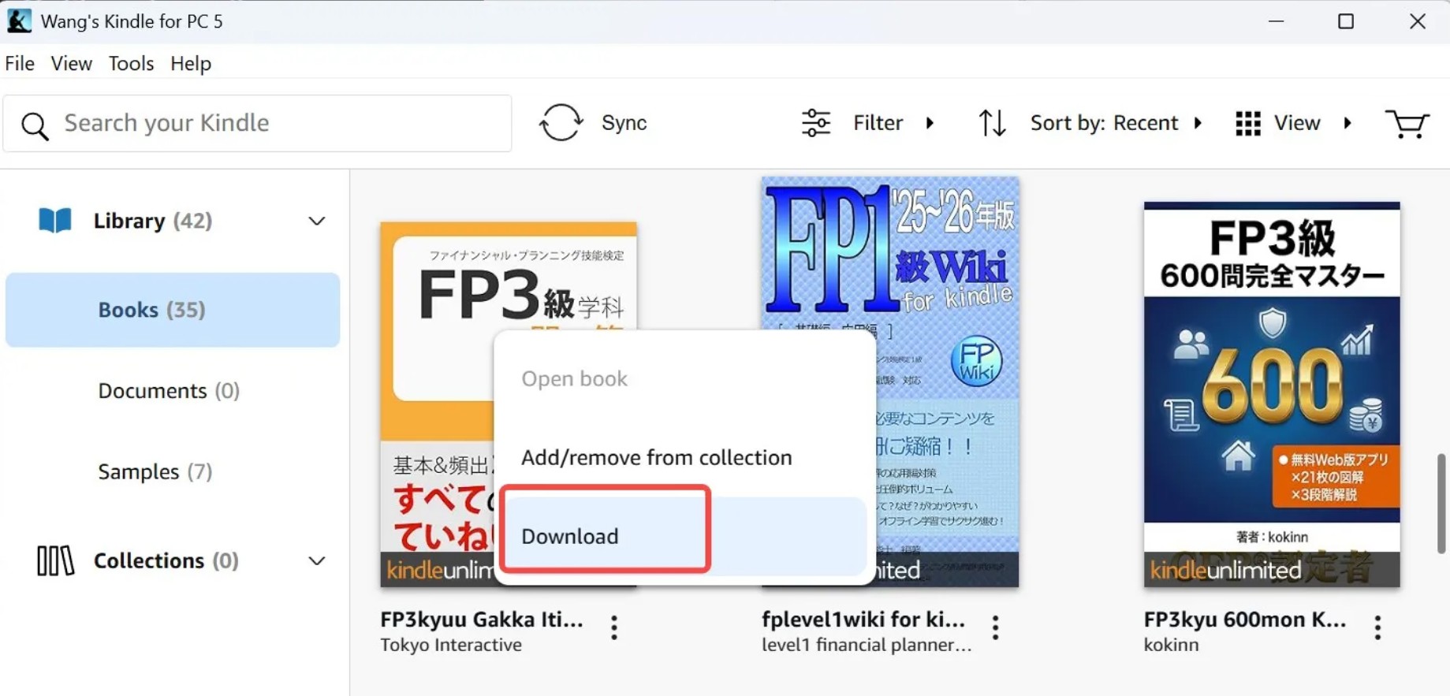
Task: Open the View menu in menu bar
Action: point(72,63)
